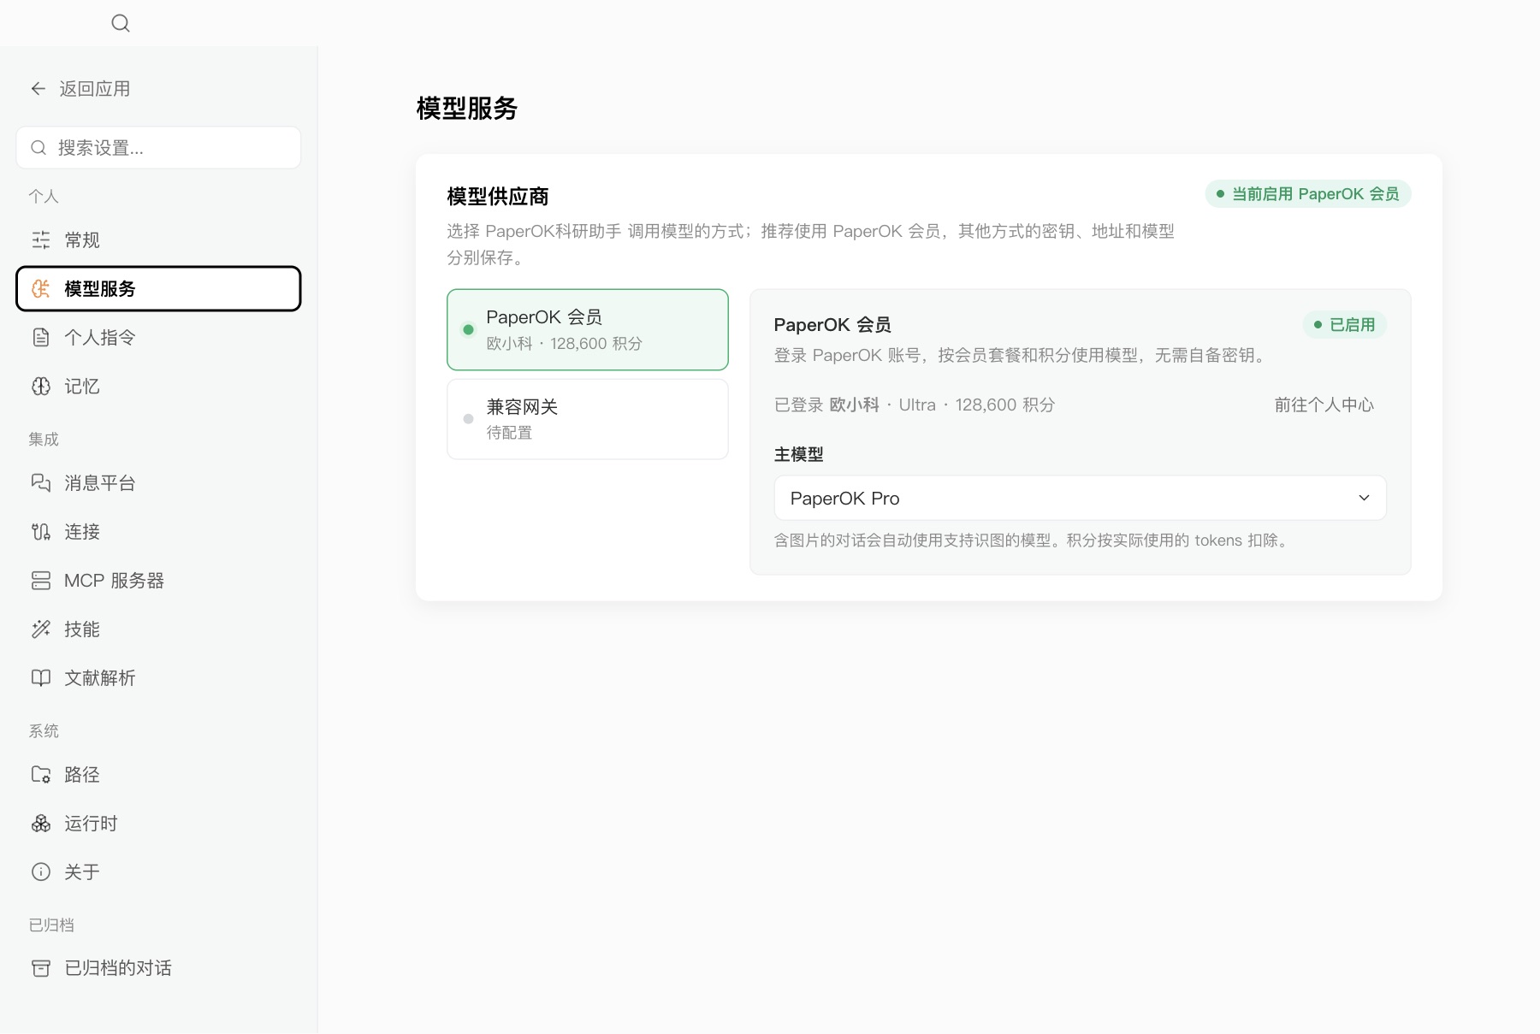Open the 常规 settings page
Screen dimensions: 1540x1034
[158, 240]
